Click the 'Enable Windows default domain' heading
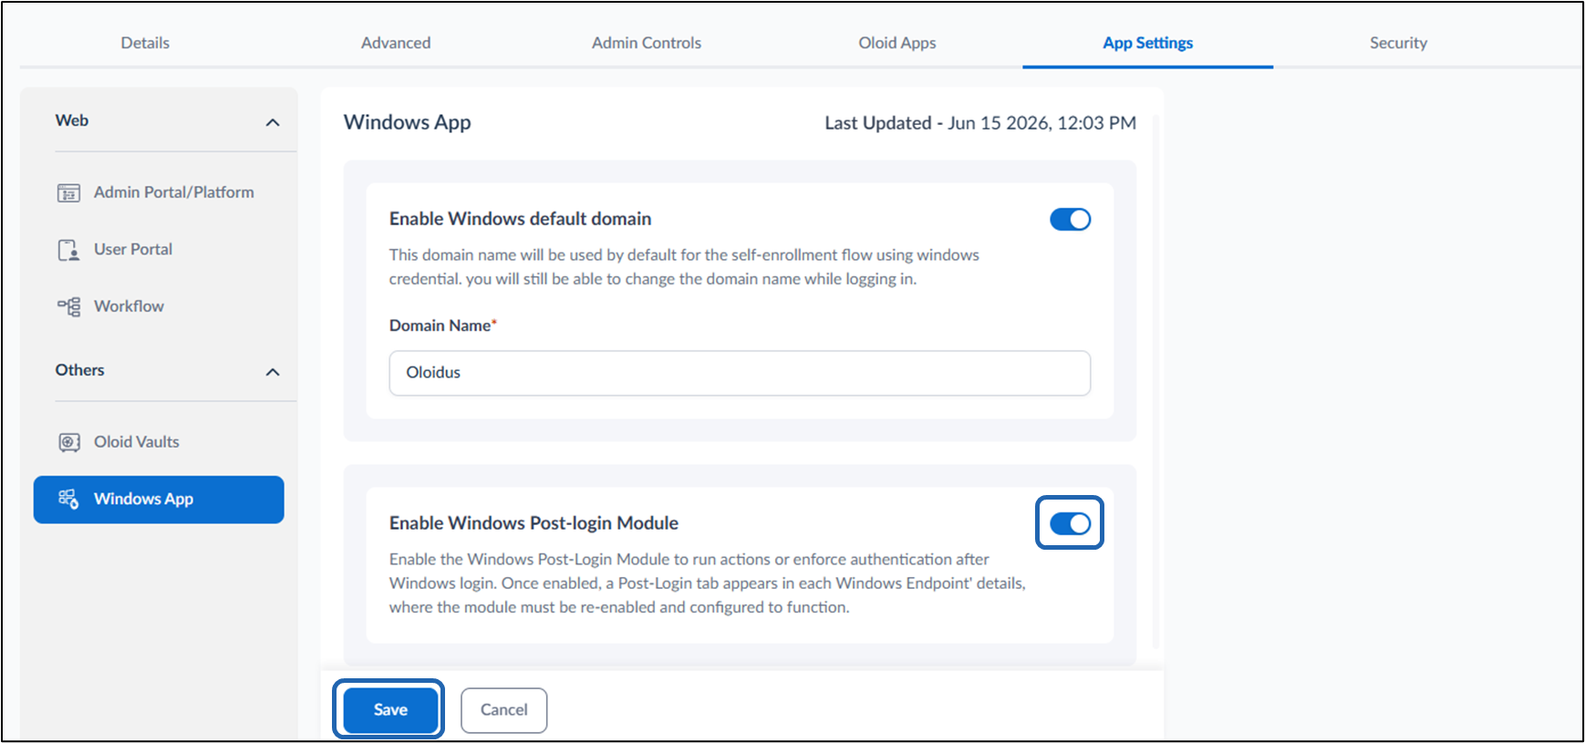The height and width of the screenshot is (743, 1585). tap(521, 219)
